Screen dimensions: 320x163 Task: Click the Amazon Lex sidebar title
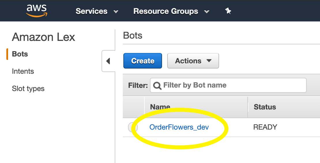[x=44, y=37]
